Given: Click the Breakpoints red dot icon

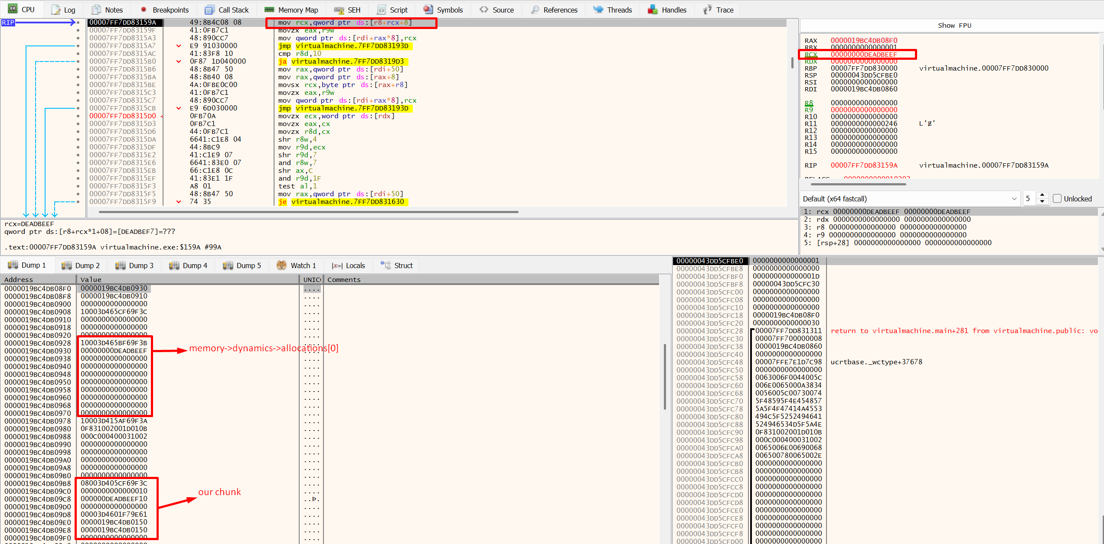Looking at the screenshot, I should pyautogui.click(x=144, y=10).
